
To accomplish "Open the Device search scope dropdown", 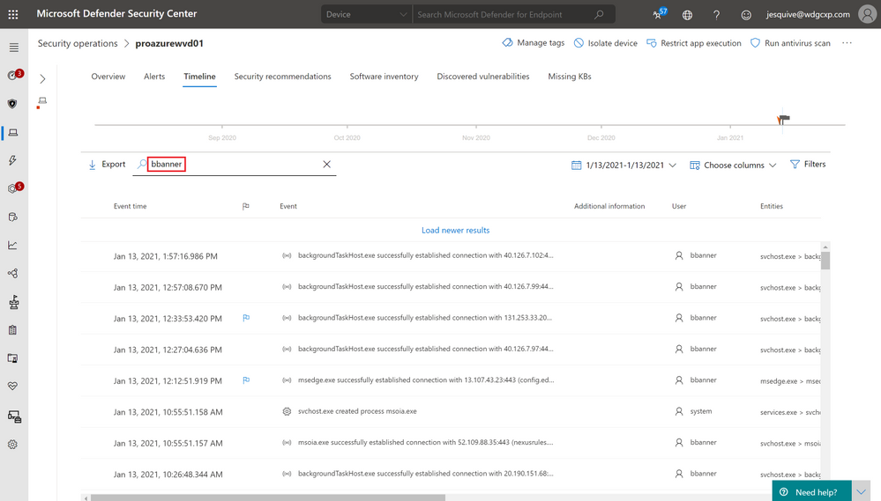I will 366,15.
